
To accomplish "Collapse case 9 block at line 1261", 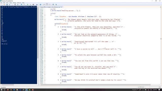I will pos(45,80).
